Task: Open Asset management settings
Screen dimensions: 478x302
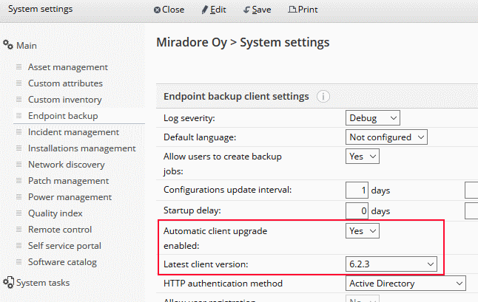Action: pyautogui.click(x=68, y=67)
